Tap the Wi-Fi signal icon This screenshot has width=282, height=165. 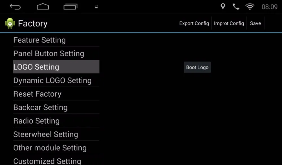click(250, 7)
